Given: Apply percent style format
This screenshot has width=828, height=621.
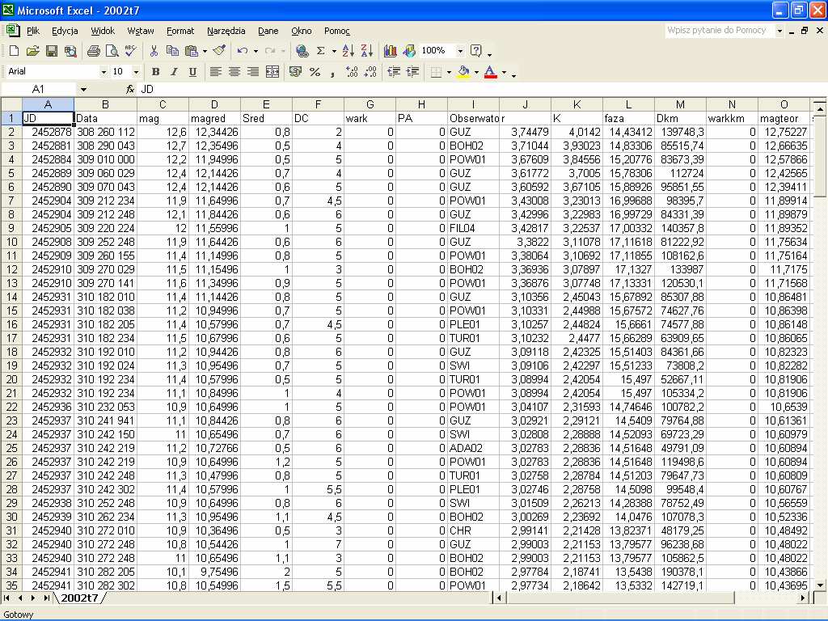Looking at the screenshot, I should point(315,72).
